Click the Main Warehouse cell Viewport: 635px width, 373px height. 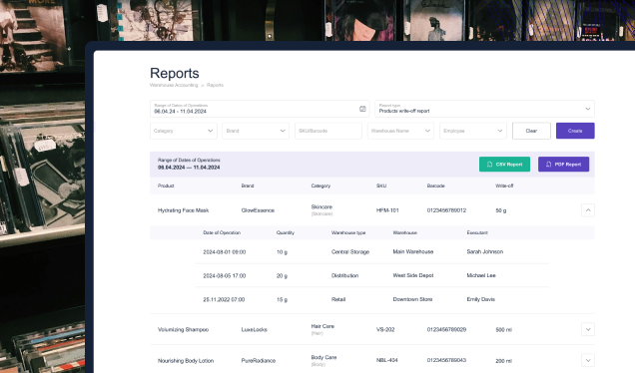click(x=413, y=251)
